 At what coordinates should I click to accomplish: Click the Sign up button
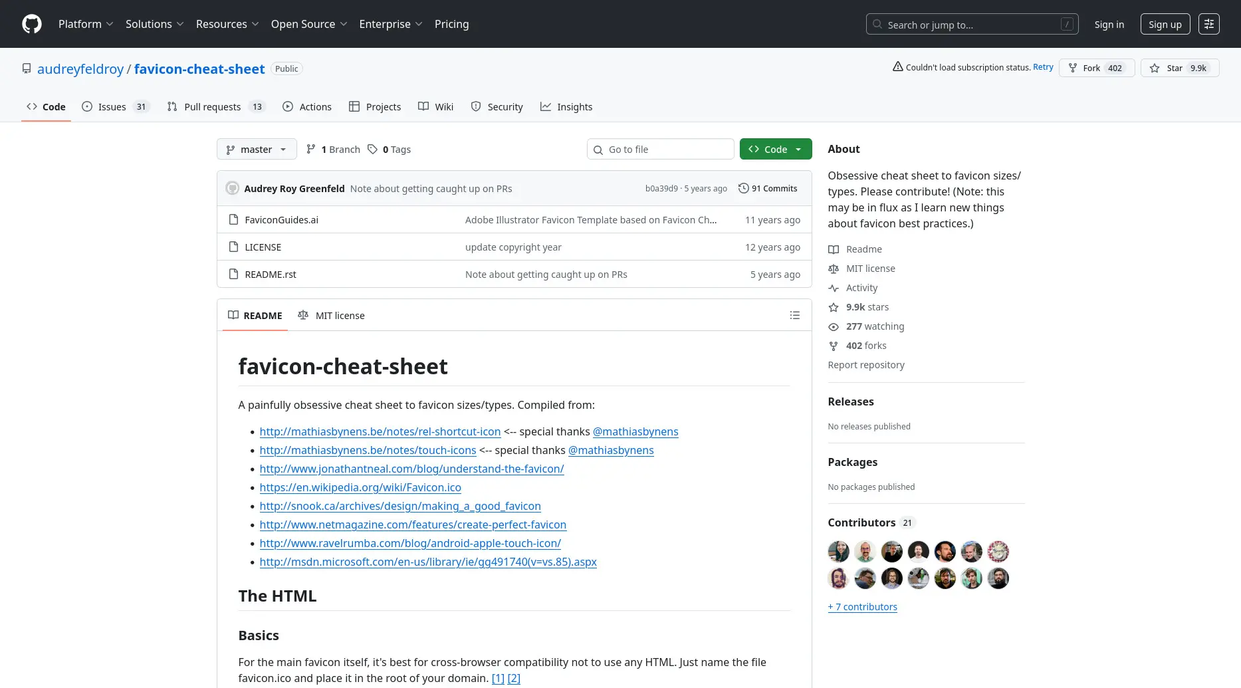1165,24
